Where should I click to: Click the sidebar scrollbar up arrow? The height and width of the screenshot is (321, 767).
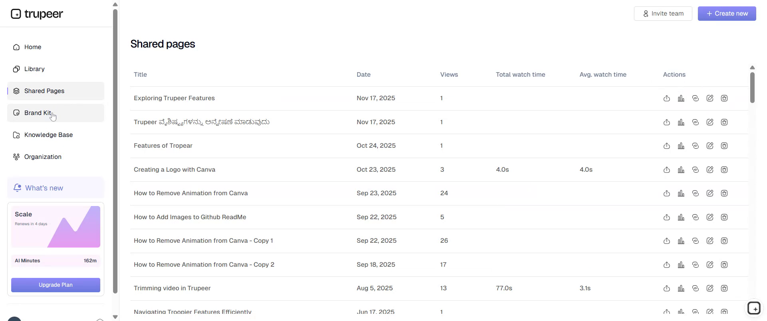[x=115, y=5]
